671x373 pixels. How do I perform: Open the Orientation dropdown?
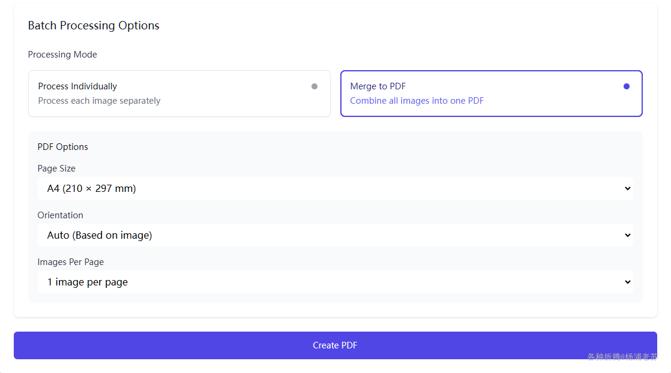[x=334, y=235]
